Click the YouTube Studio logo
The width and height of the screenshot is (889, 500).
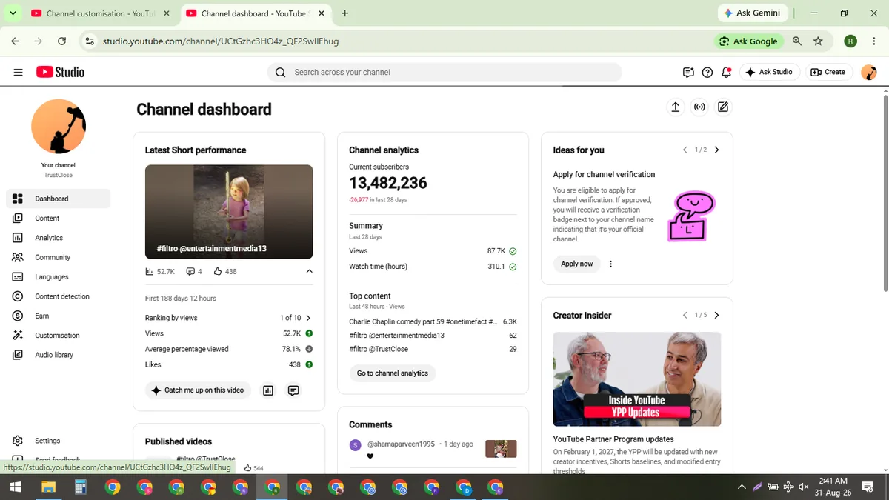click(x=60, y=72)
